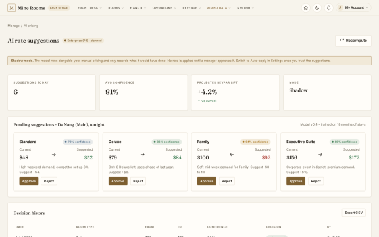Click the 81% average confidence value
The width and height of the screenshot is (379, 237).
pos(112,92)
